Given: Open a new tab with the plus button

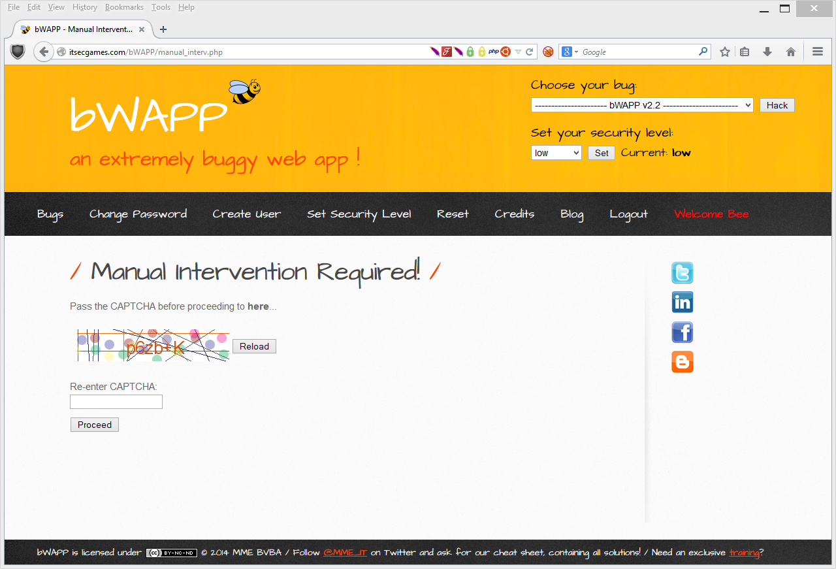Looking at the screenshot, I should 163,29.
